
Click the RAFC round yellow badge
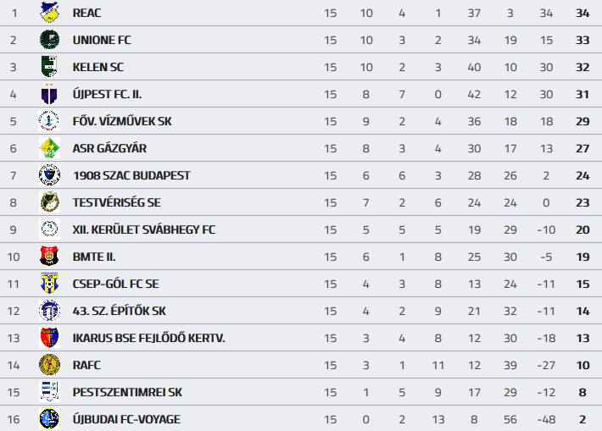(x=49, y=365)
